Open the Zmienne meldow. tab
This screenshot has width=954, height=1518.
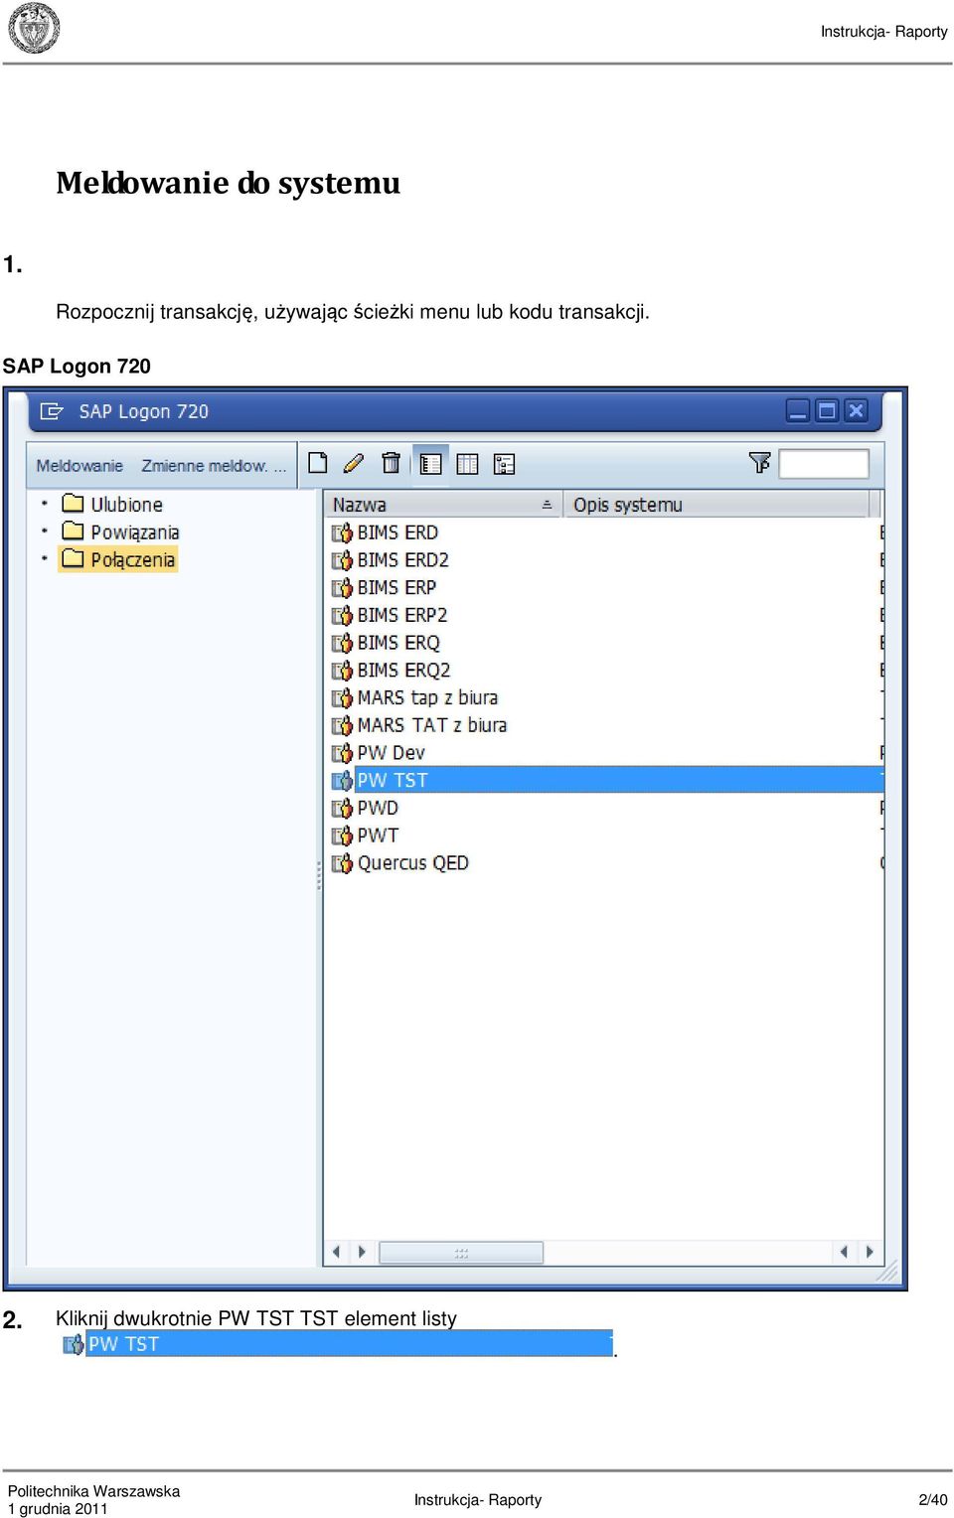pyautogui.click(x=213, y=465)
